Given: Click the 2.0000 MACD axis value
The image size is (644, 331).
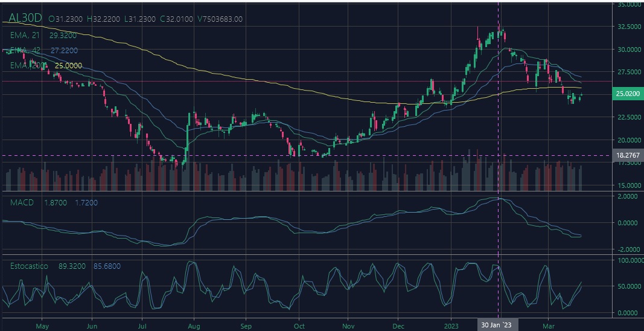Looking at the screenshot, I should click(x=629, y=196).
